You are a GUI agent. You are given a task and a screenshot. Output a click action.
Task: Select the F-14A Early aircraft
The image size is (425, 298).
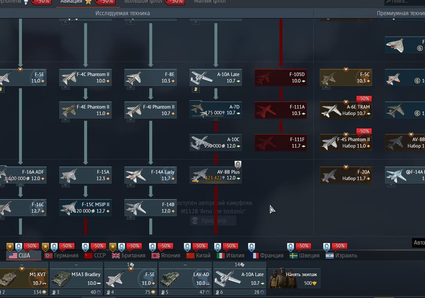point(150,175)
